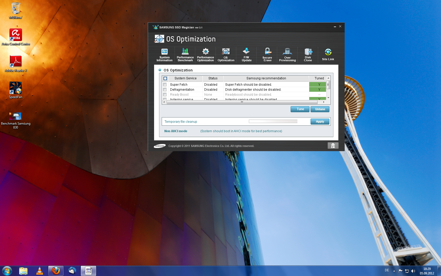Click the scroll up arrow of services list
This screenshot has width=441, height=276.
[328, 78]
